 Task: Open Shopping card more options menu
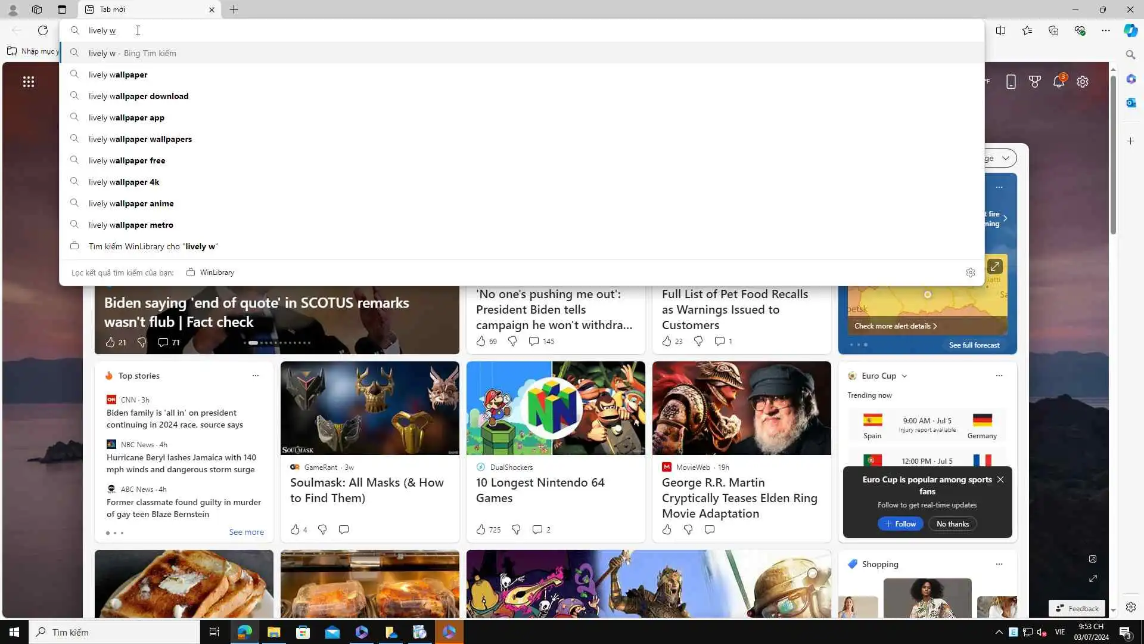tap(999, 564)
